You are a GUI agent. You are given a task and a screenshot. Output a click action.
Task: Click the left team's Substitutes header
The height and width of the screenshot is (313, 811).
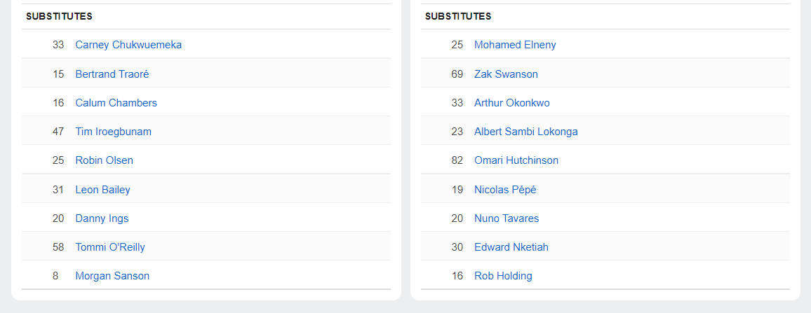(59, 16)
